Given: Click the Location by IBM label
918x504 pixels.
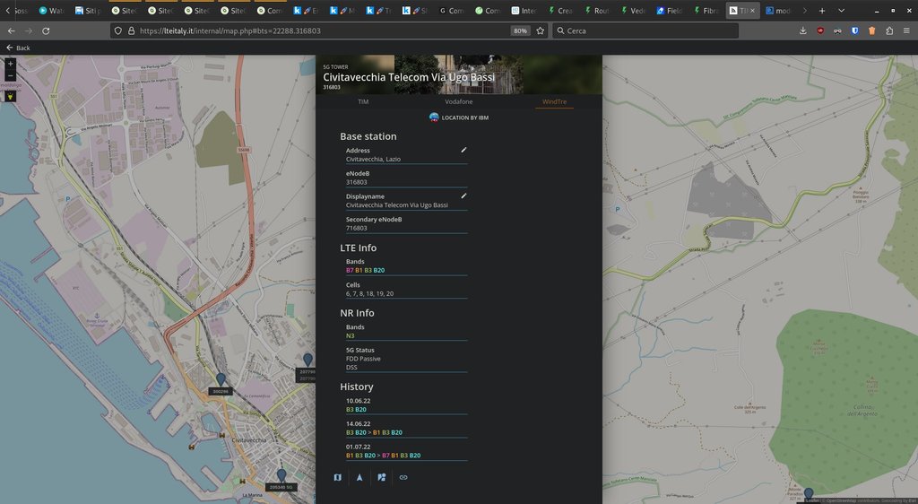Looking at the screenshot, I should coord(458,117).
